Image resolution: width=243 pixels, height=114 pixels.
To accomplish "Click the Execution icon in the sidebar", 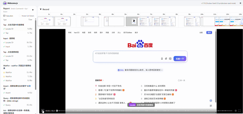I will click(4, 16).
